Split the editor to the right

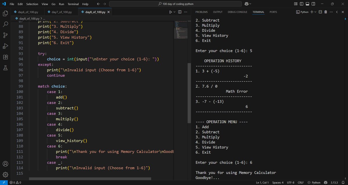pyautogui.click(x=180, y=12)
